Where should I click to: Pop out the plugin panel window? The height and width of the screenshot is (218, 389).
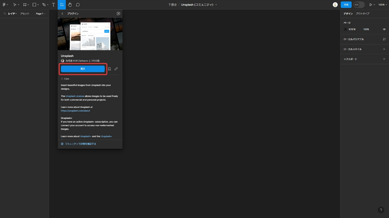click(x=118, y=14)
